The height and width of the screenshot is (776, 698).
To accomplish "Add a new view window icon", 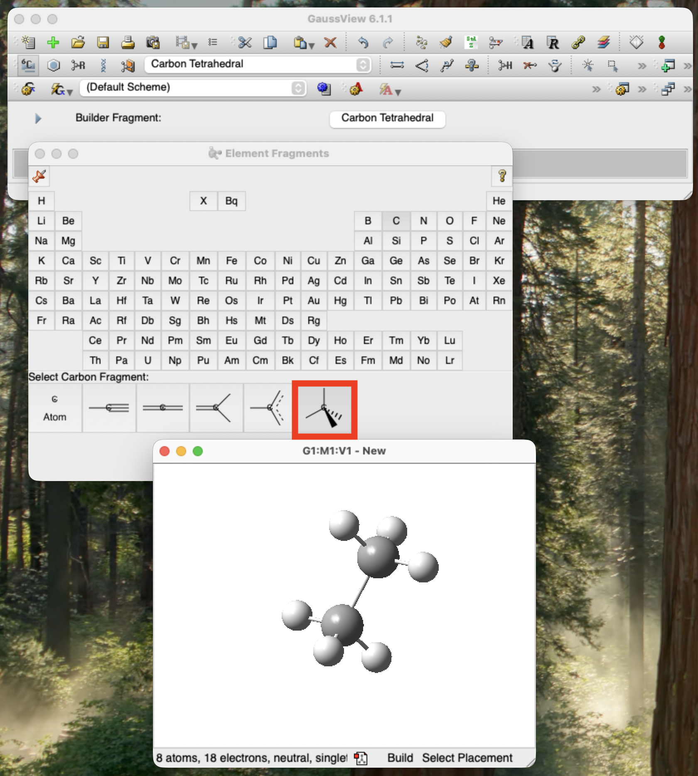I will pos(668,66).
